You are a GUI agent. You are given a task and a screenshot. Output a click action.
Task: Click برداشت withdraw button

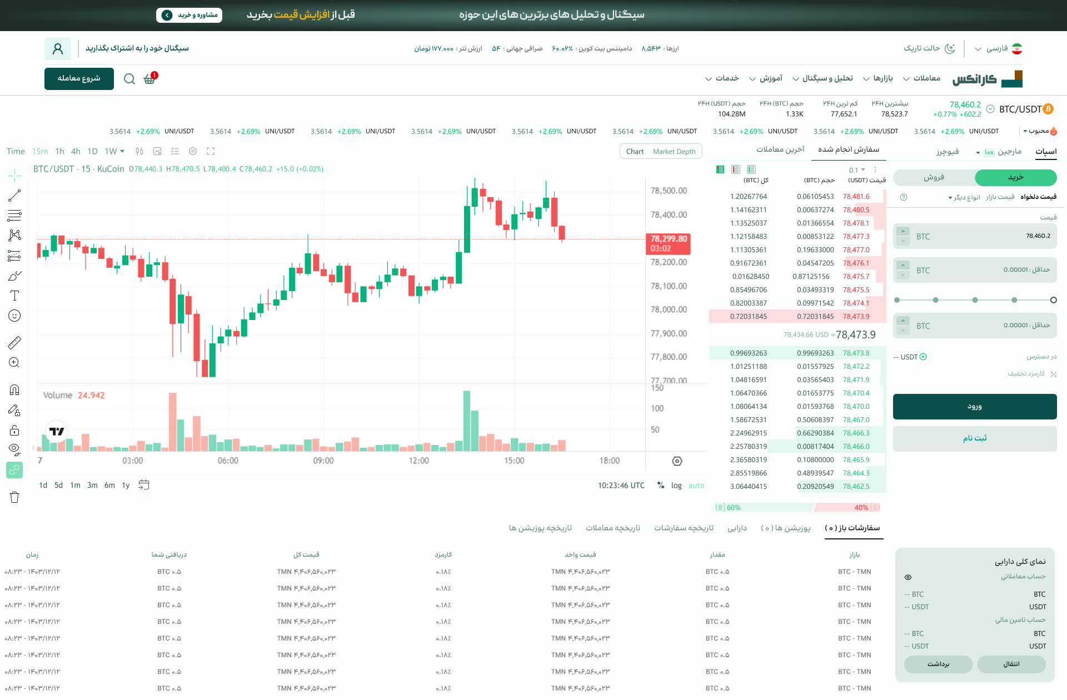[939, 664]
